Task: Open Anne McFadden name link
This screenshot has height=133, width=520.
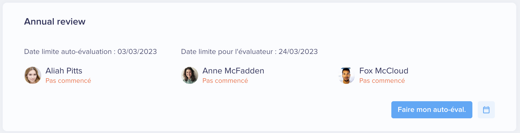Action: click(233, 71)
